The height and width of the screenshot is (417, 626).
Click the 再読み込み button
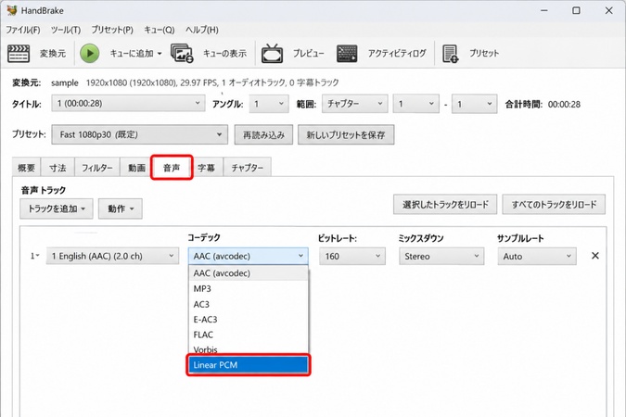(263, 135)
